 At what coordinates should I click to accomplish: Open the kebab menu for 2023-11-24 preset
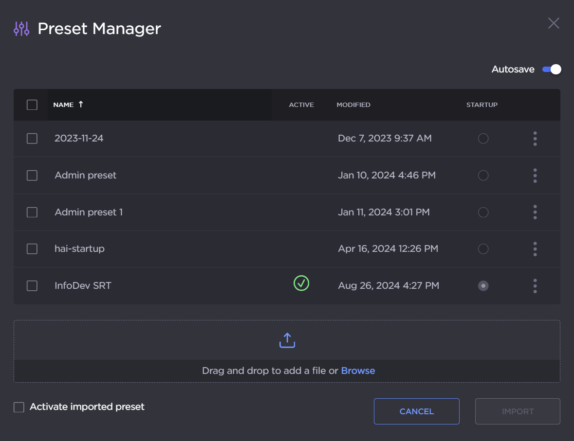pyautogui.click(x=535, y=139)
